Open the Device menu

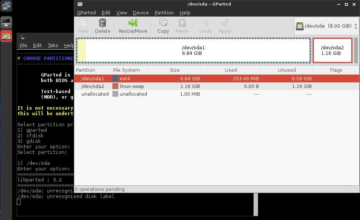click(x=141, y=13)
